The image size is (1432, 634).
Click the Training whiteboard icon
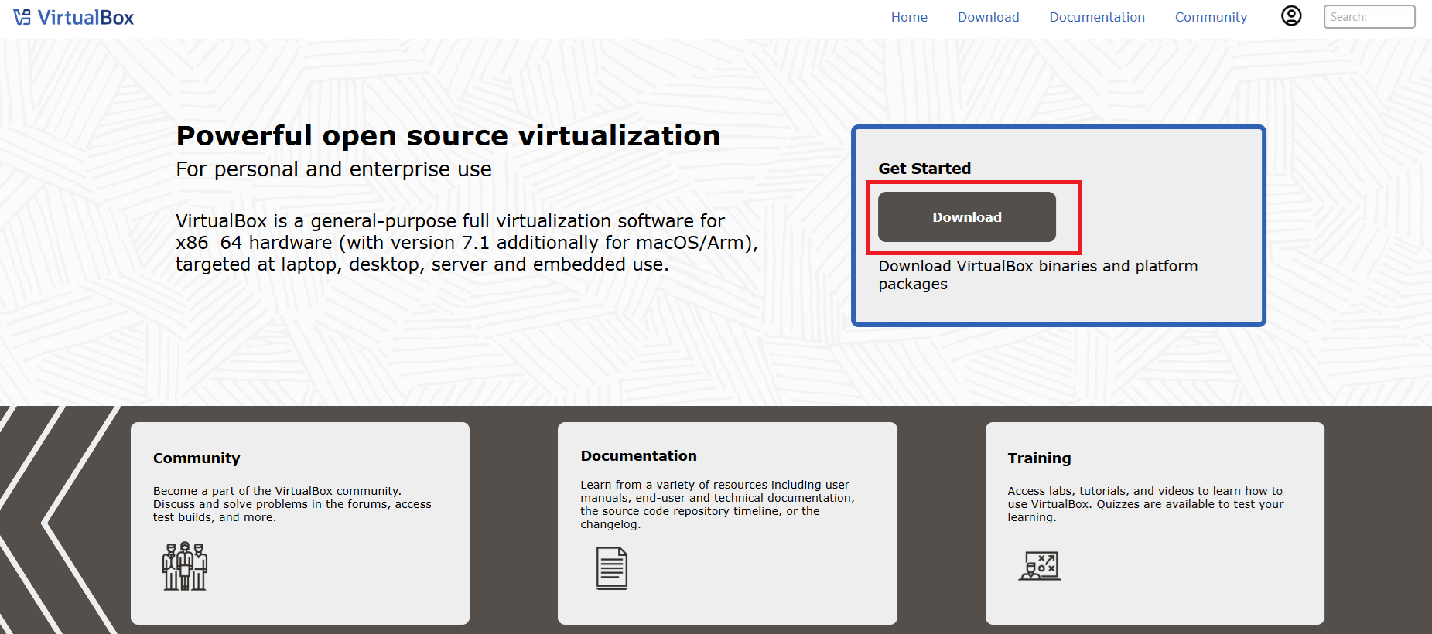[x=1040, y=566]
